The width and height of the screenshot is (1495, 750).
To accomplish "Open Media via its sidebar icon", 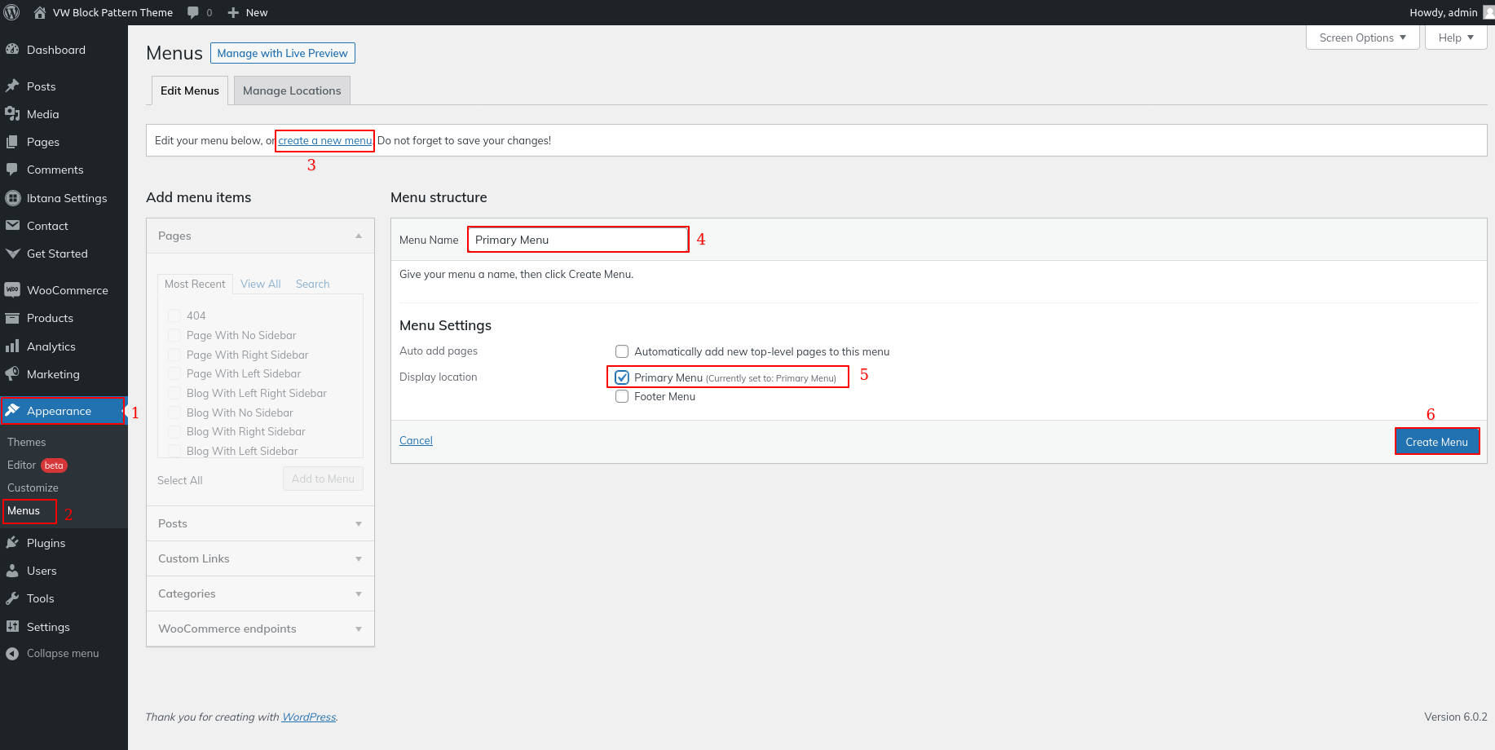I will pos(12,114).
